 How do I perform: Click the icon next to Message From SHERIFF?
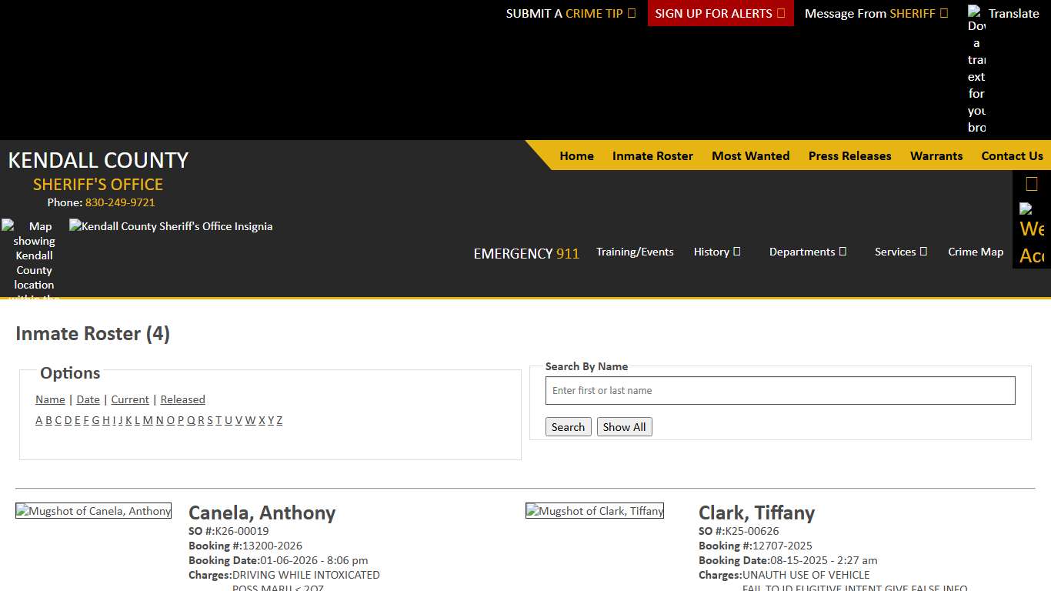point(945,13)
